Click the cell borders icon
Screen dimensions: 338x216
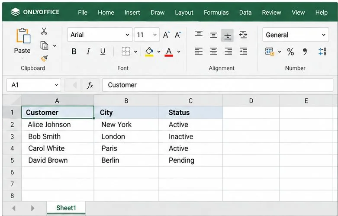pos(126,52)
